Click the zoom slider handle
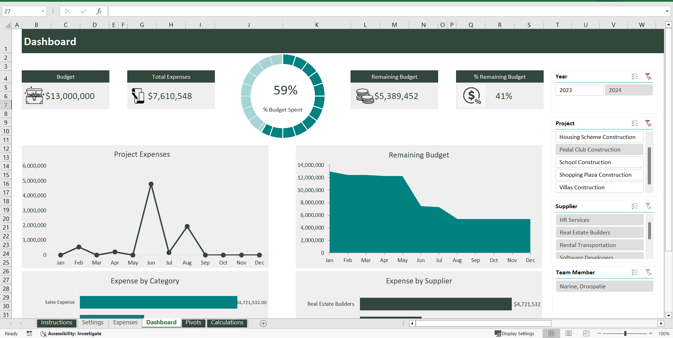This screenshot has width=673, height=338. click(625, 333)
